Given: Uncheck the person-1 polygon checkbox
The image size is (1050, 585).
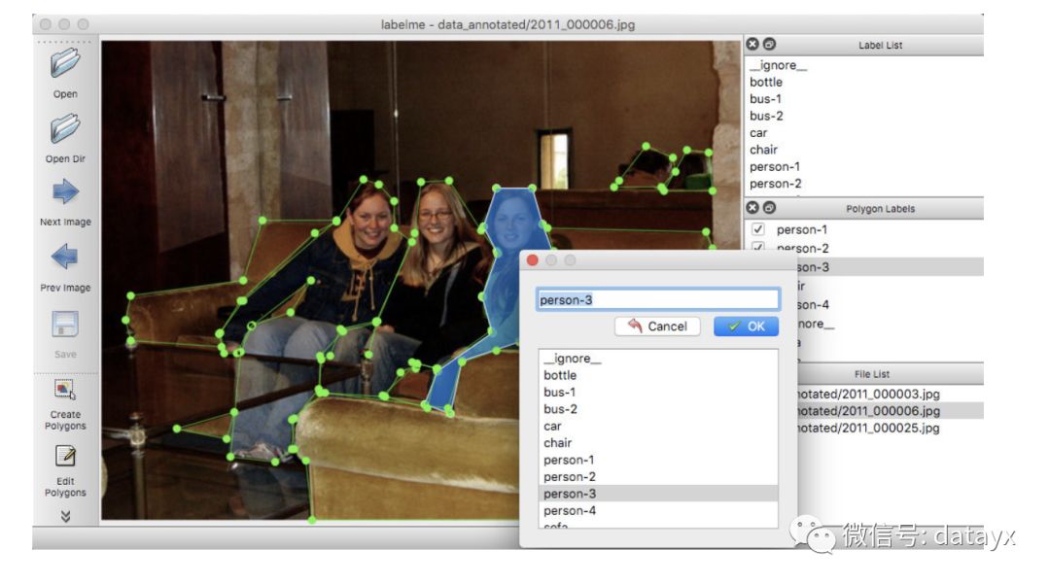Looking at the screenshot, I should [x=758, y=229].
